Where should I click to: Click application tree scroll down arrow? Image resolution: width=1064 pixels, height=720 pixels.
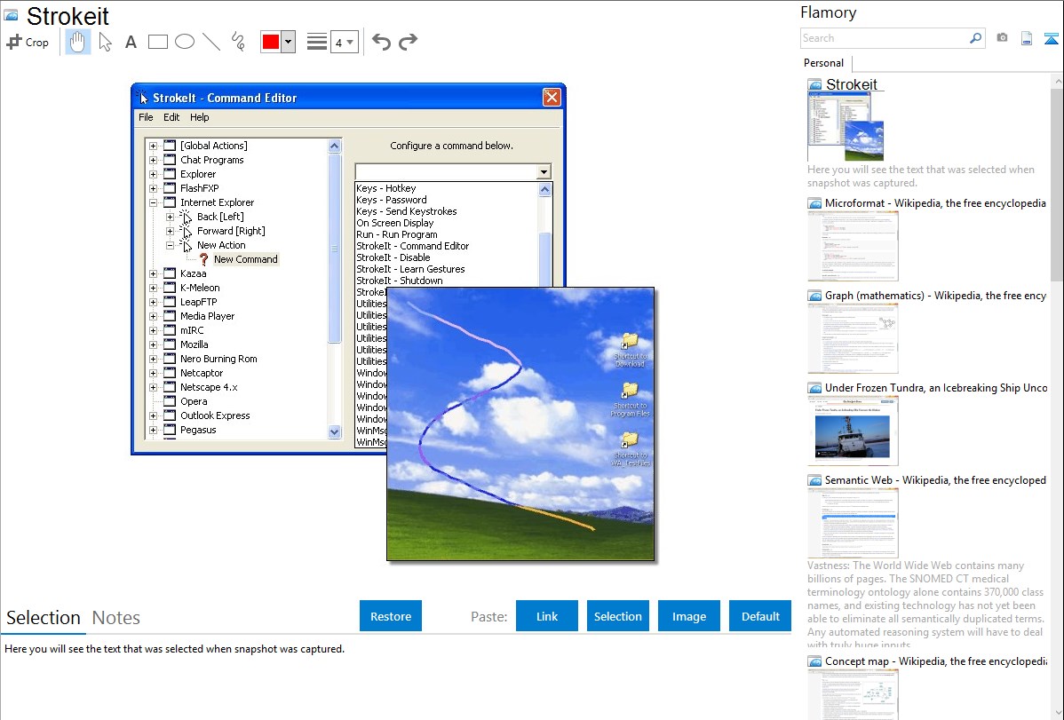pyautogui.click(x=334, y=431)
